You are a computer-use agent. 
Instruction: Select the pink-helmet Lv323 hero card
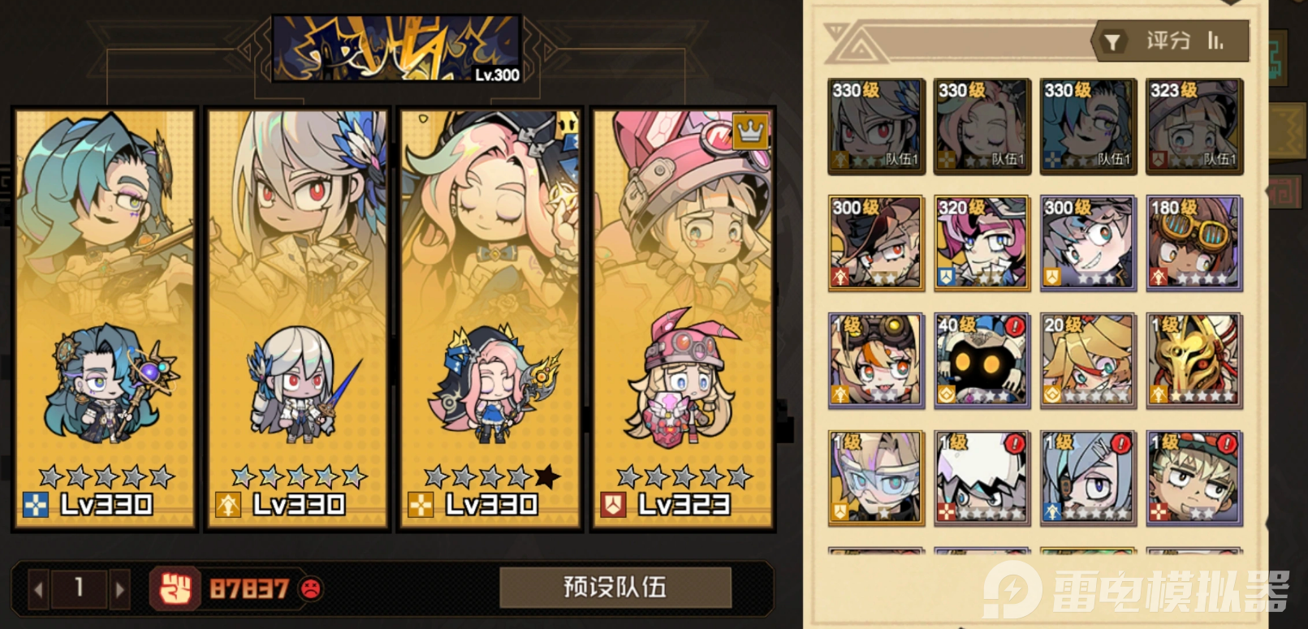tap(682, 319)
